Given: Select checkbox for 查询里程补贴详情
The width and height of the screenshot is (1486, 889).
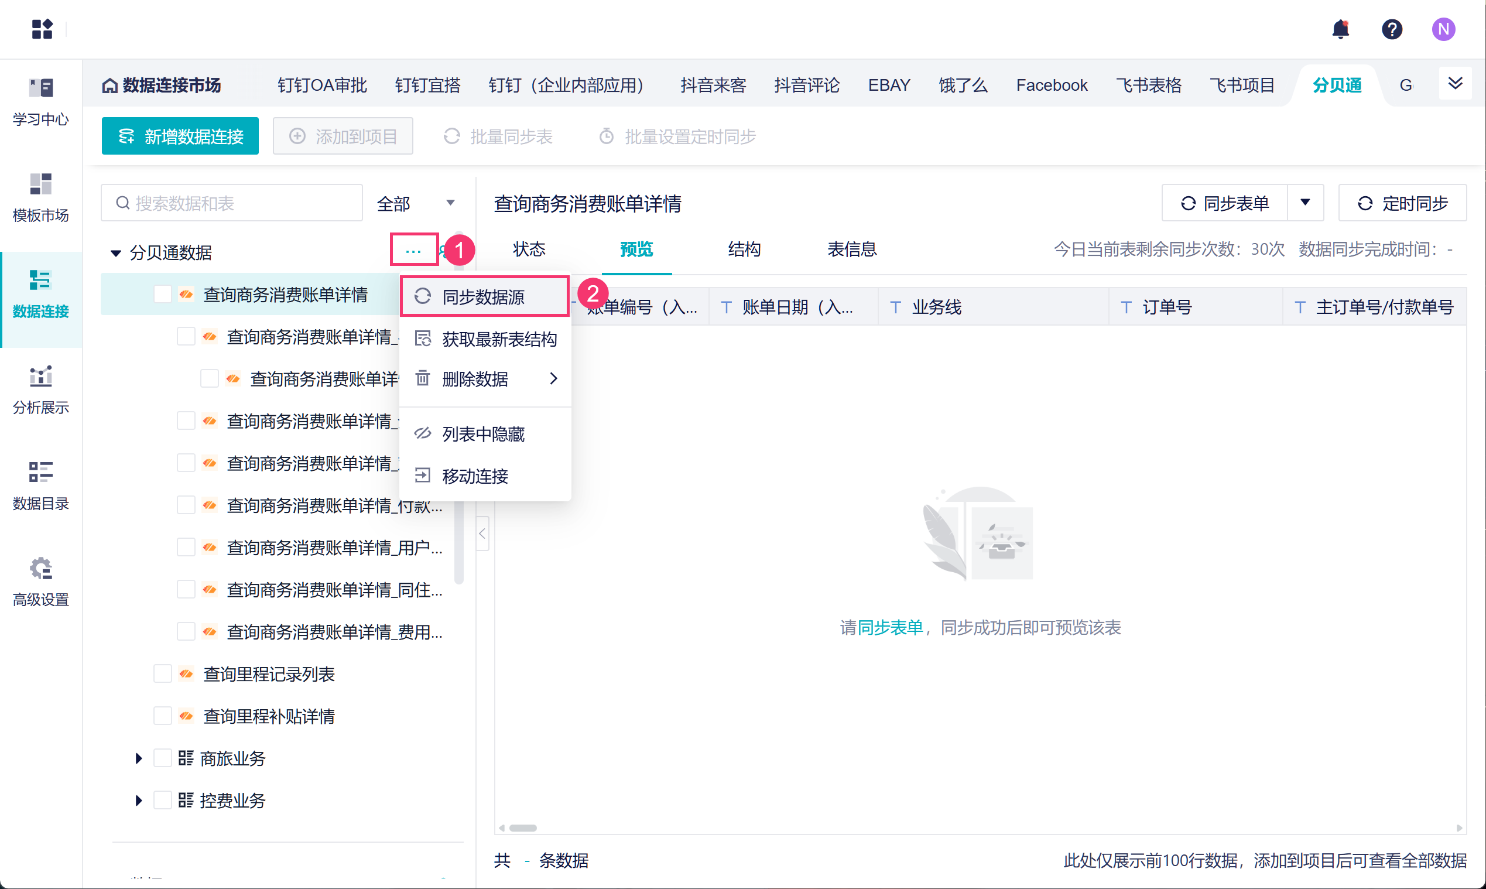Looking at the screenshot, I should pos(162,716).
